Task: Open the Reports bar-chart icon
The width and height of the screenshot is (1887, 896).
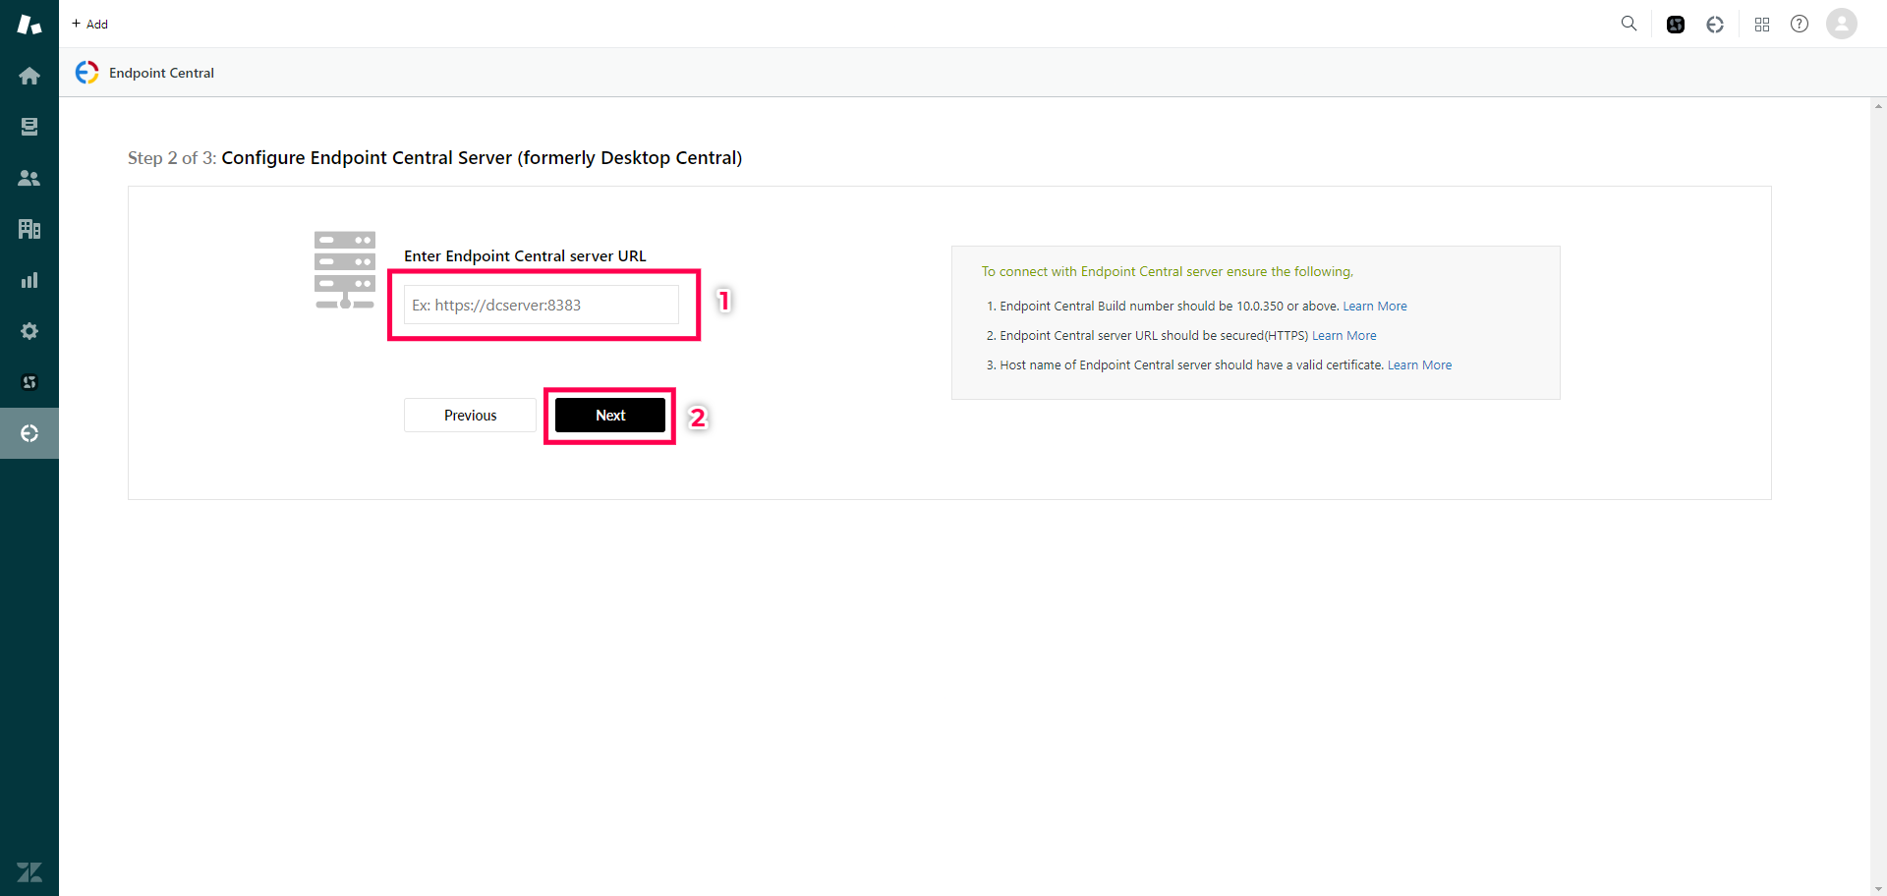Action: 29,280
